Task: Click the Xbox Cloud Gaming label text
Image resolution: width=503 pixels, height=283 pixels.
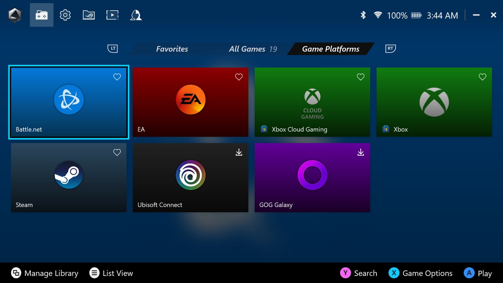Action: 299,129
